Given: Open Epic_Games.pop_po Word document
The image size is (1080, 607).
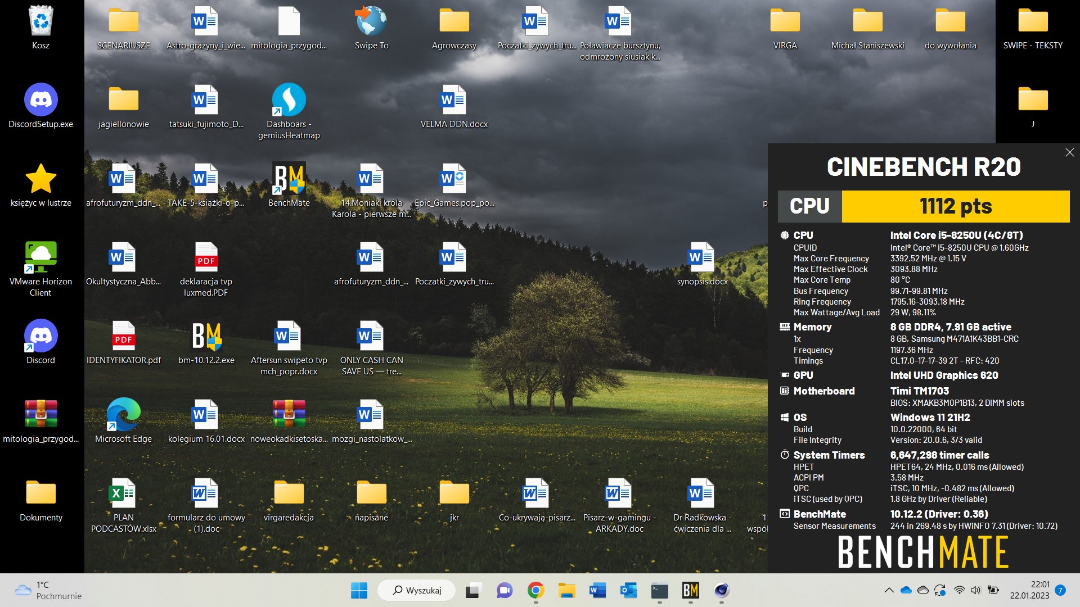Looking at the screenshot, I should 454,178.
